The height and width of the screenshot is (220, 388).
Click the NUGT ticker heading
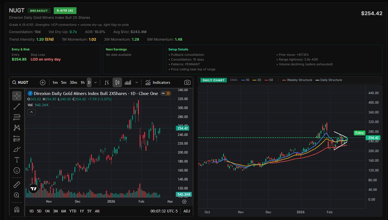click(x=16, y=11)
